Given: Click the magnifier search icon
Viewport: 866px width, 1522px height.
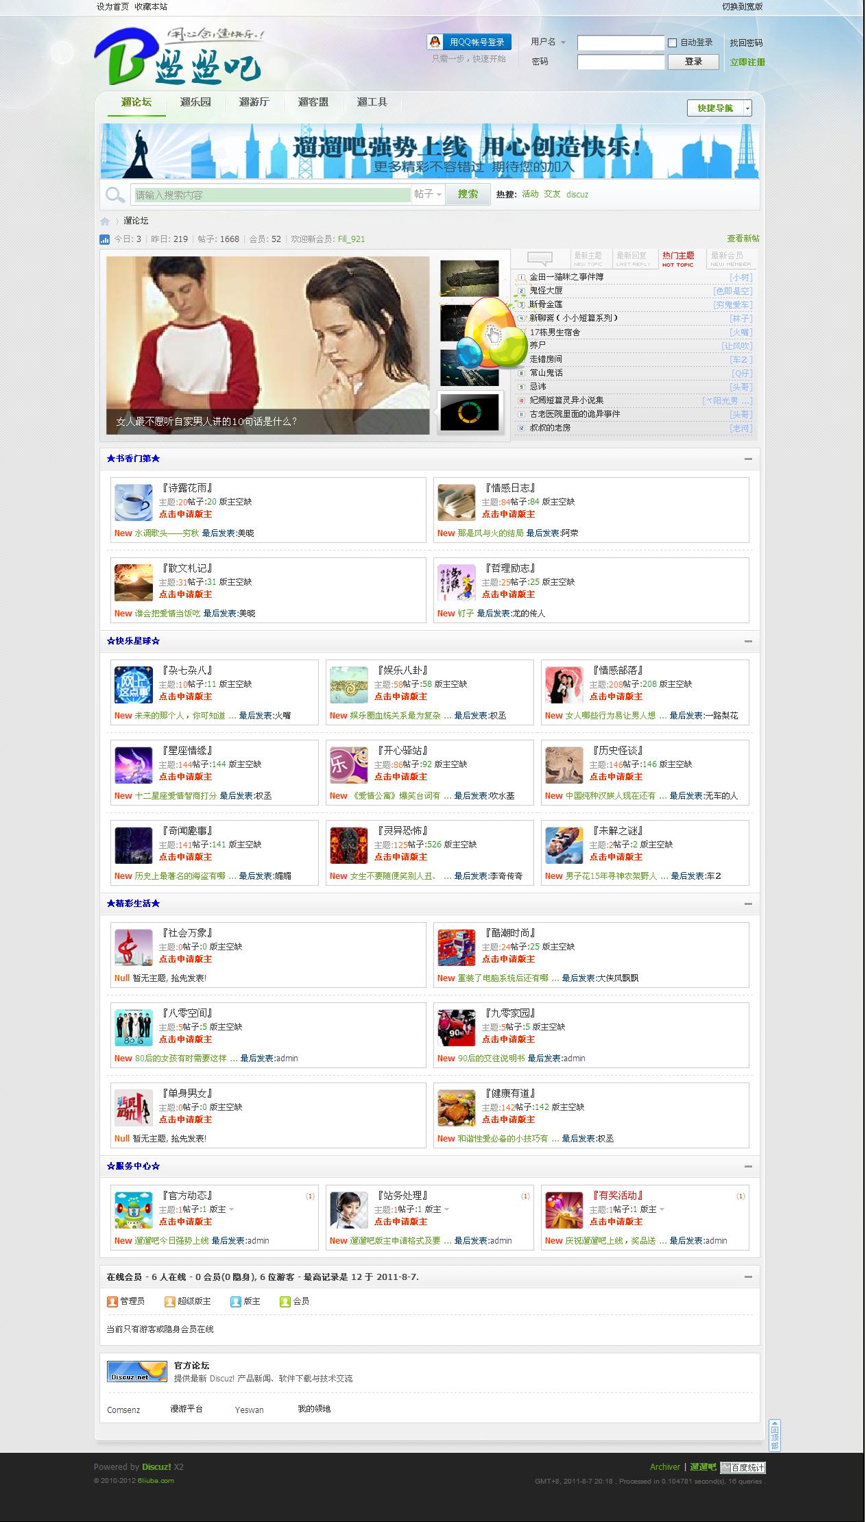Looking at the screenshot, I should (x=115, y=195).
